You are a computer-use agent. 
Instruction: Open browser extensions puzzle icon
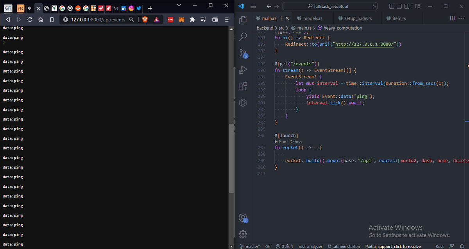coord(192,20)
